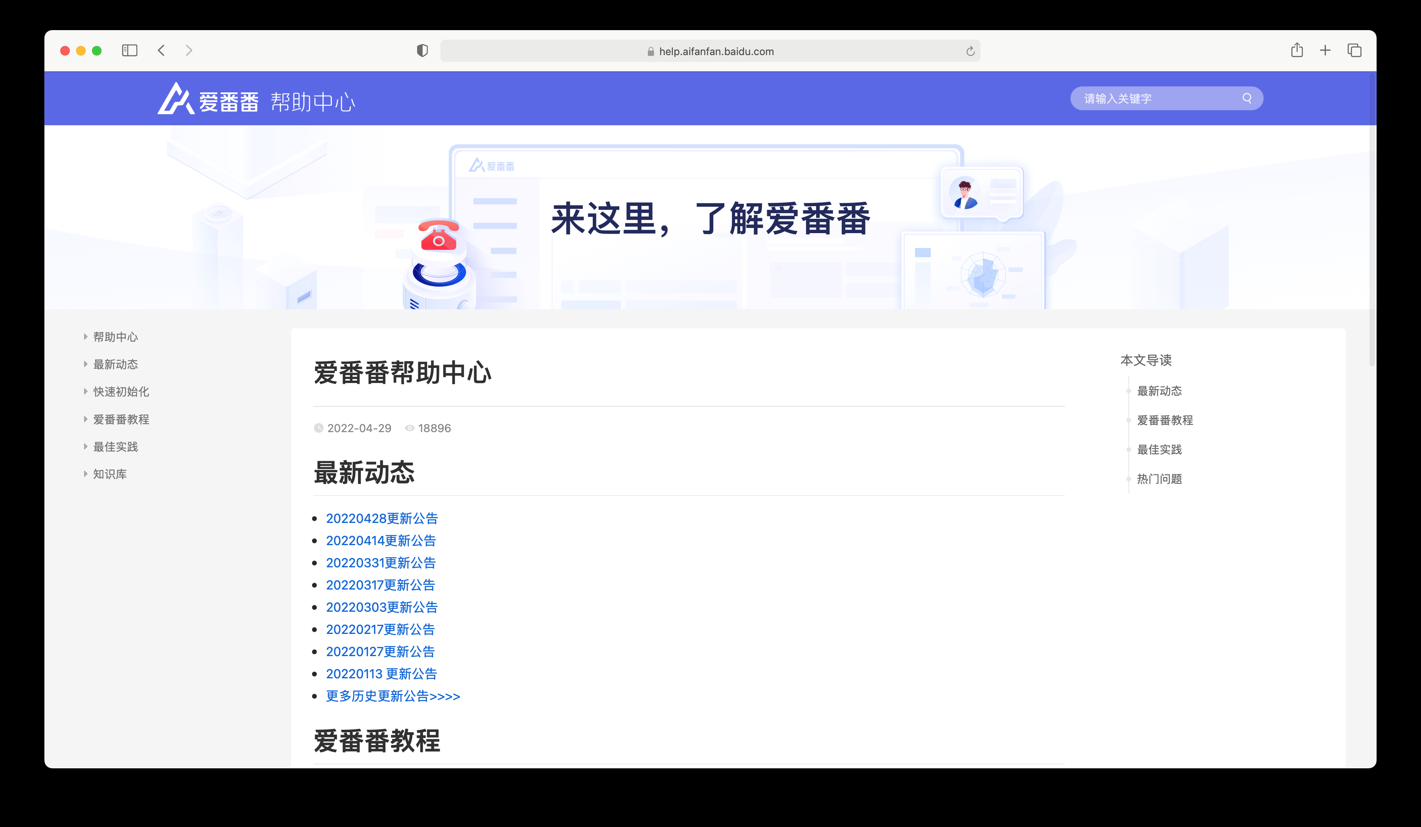Expand the 快速初始化 sidebar arrow

(85, 391)
